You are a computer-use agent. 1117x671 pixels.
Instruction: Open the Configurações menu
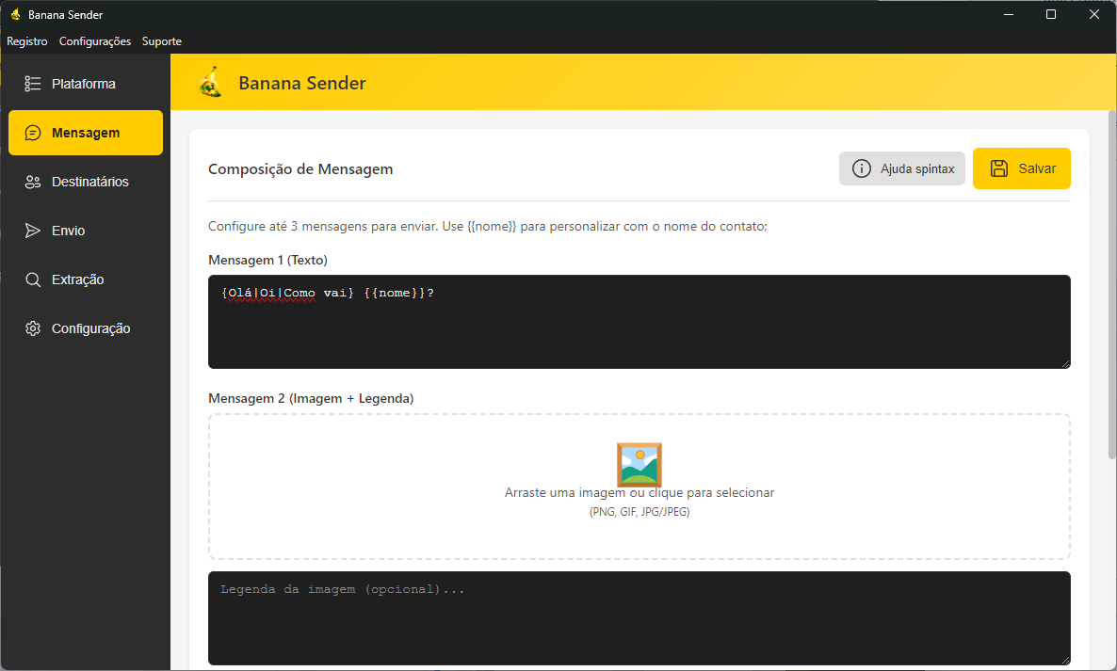pyautogui.click(x=94, y=41)
